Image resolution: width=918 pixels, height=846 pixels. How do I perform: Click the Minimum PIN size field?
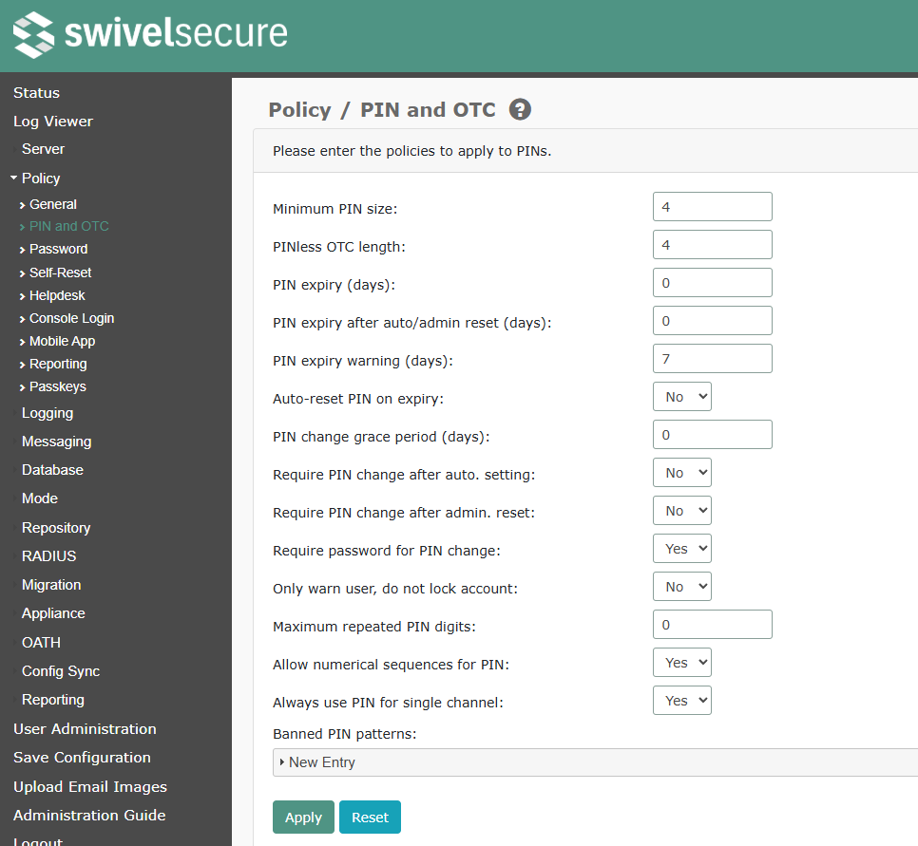tap(713, 207)
